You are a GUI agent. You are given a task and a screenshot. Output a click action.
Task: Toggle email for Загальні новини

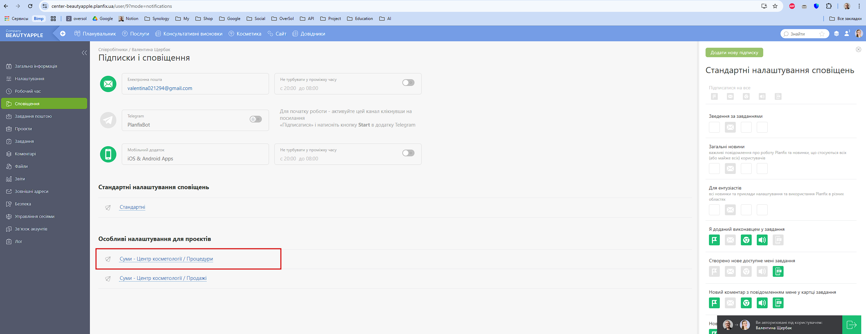[x=730, y=169]
